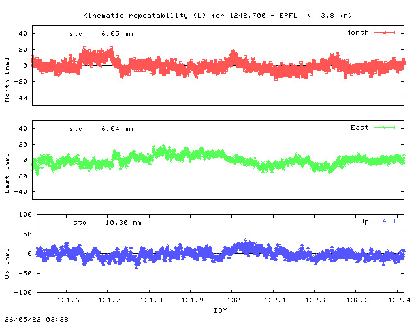The image size is (418, 323).
Task: Click the -100 tick on Up axis
Action: pyautogui.click(x=23, y=292)
